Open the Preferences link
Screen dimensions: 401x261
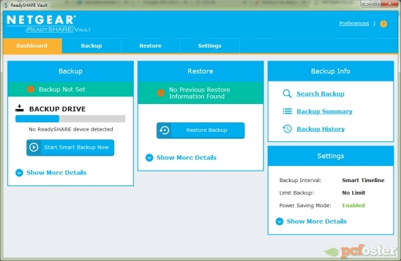(354, 24)
